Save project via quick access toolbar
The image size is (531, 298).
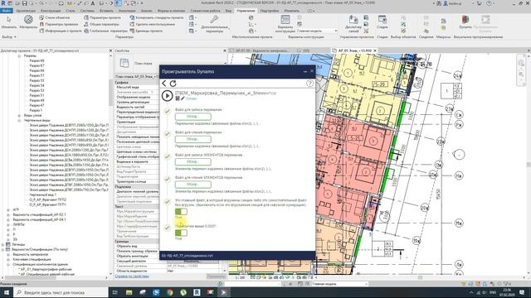(x=24, y=3)
